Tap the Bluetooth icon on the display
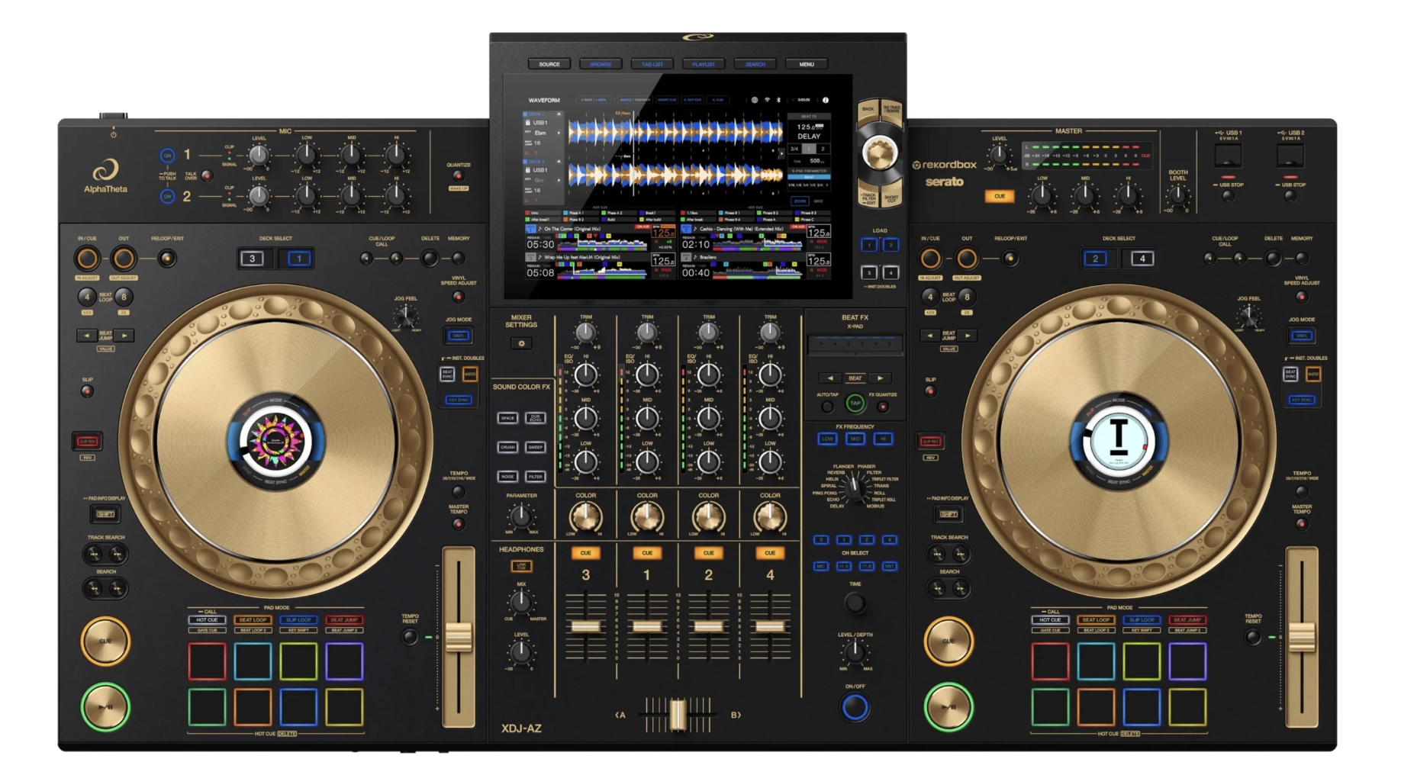1401x775 pixels. 778,100
